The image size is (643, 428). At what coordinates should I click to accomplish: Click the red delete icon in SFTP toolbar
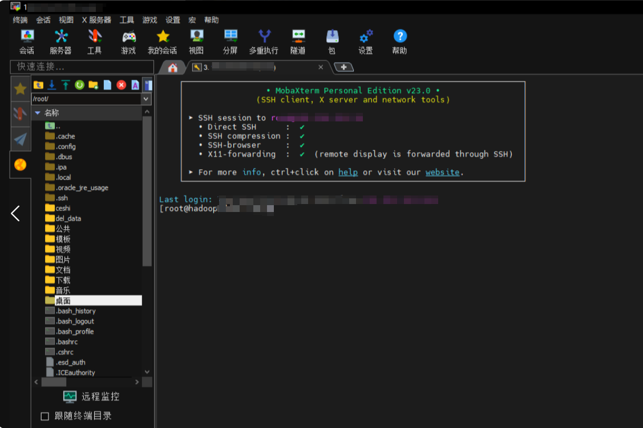tap(122, 85)
